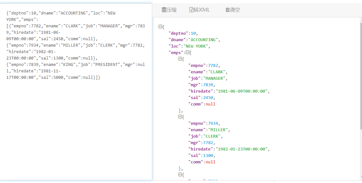Image resolution: width=362 pixels, height=183 pixels.
Task: Click the "CLARK" ename value
Action: tap(217, 72)
